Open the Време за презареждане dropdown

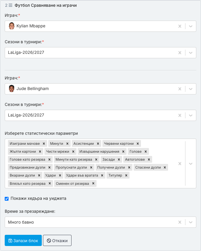tap(191, 222)
